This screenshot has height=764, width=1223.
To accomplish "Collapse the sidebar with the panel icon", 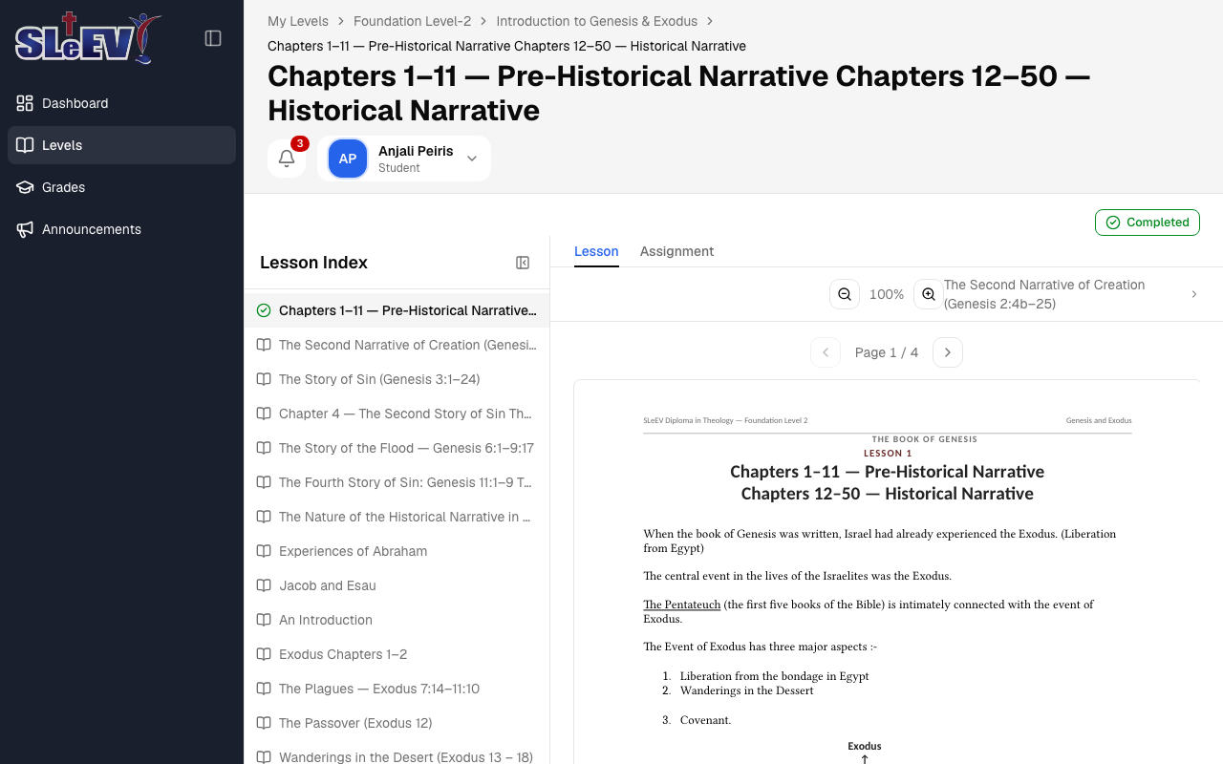I will click(213, 38).
